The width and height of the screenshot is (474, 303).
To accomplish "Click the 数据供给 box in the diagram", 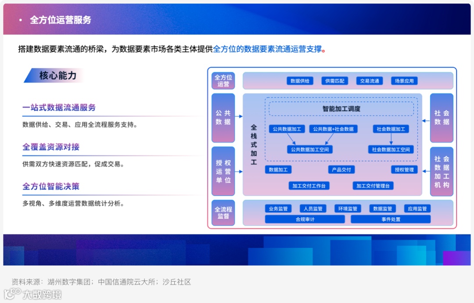I will point(300,81).
